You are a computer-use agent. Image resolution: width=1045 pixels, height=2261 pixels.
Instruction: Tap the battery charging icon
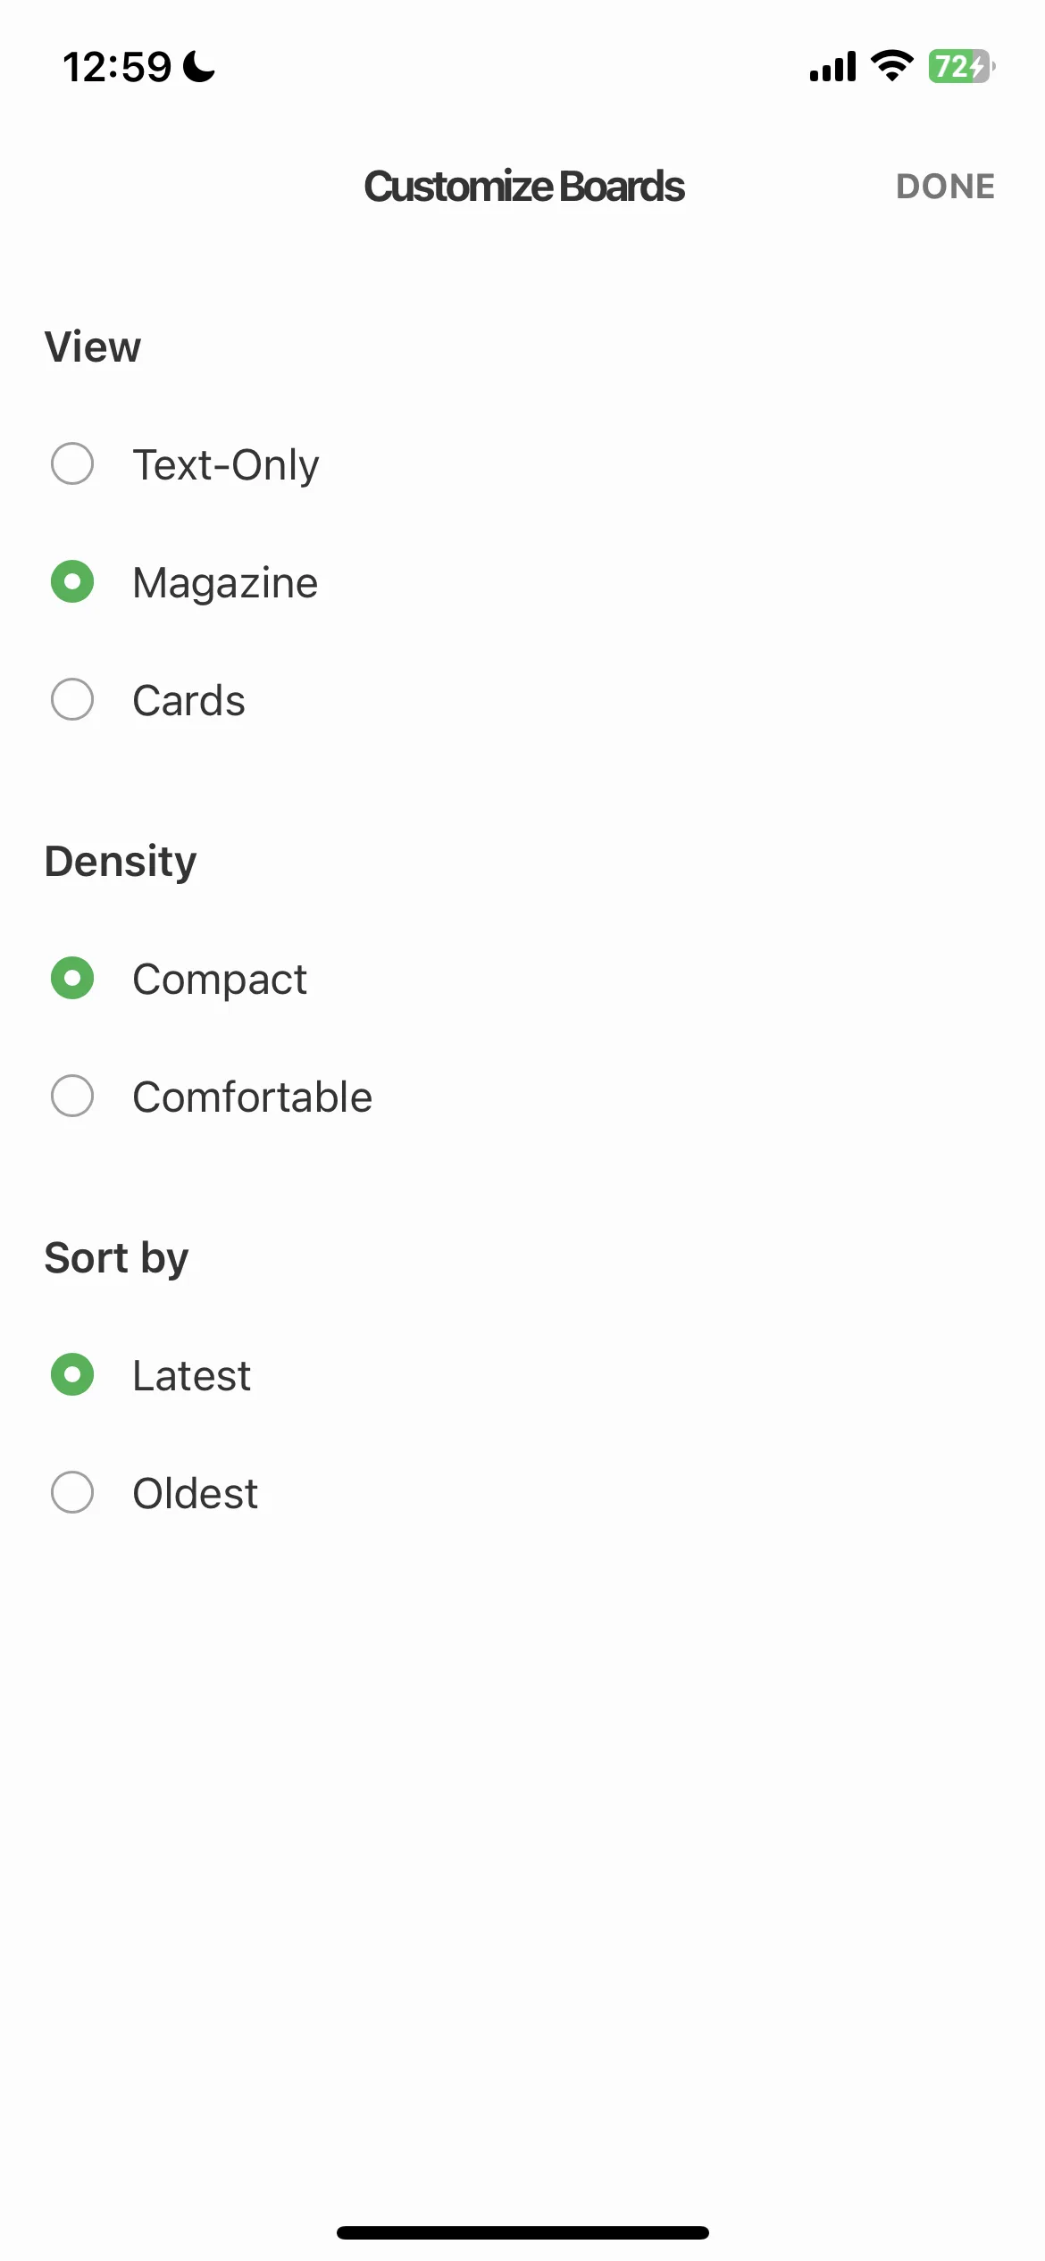962,66
